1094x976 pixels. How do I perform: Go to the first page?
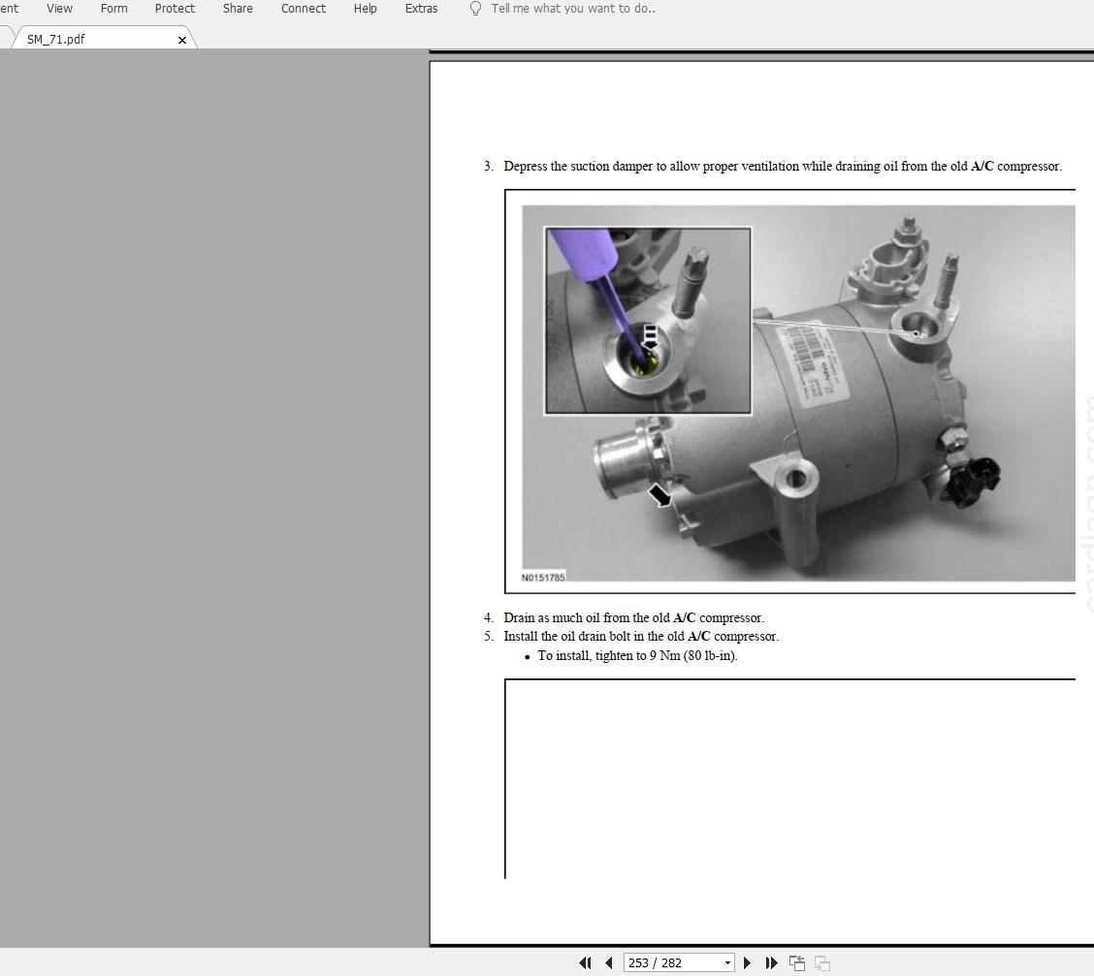(x=585, y=962)
